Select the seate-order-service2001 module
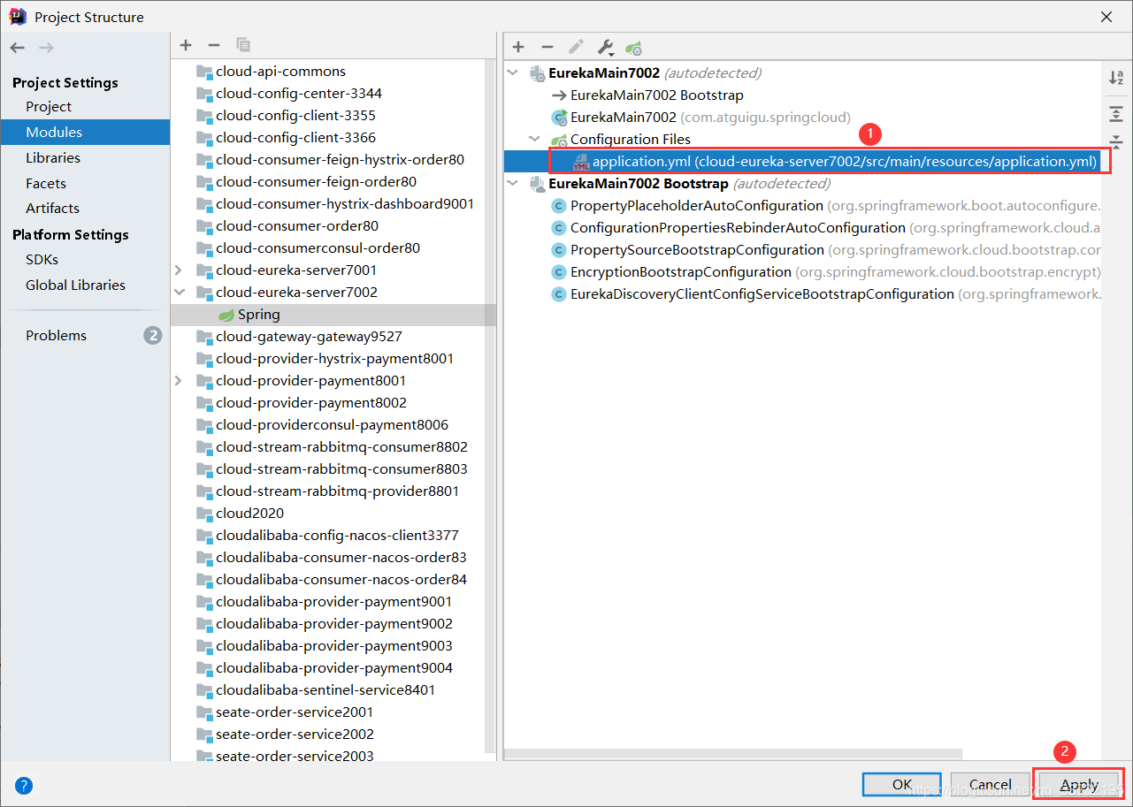The height and width of the screenshot is (807, 1133). tap(295, 712)
